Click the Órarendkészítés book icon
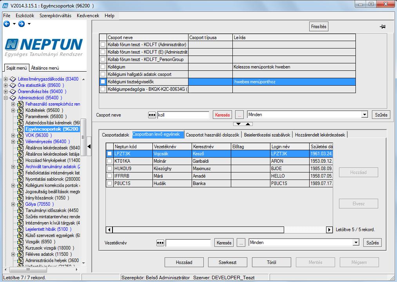Image resolution: width=397 pixels, height=282 pixels. (x=13, y=92)
